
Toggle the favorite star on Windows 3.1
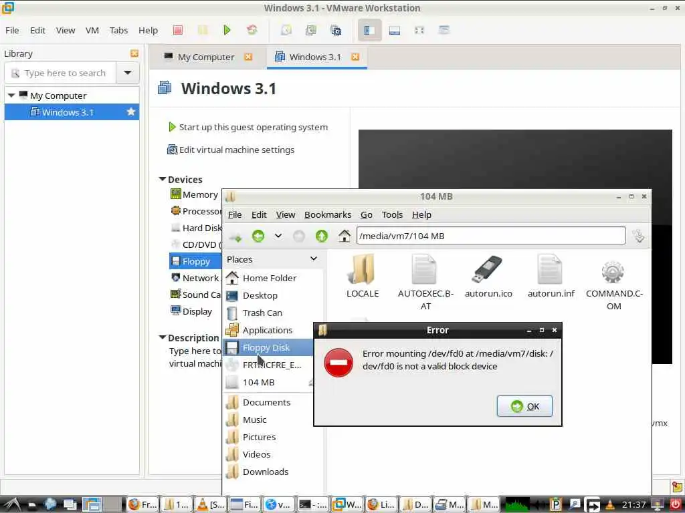[130, 112]
